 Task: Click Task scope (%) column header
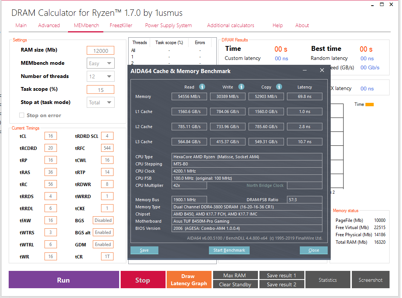pos(169,43)
